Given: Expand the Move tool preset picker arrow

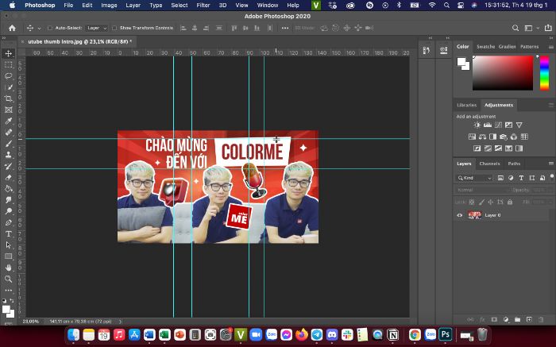Looking at the screenshot, I should click(x=40, y=29).
